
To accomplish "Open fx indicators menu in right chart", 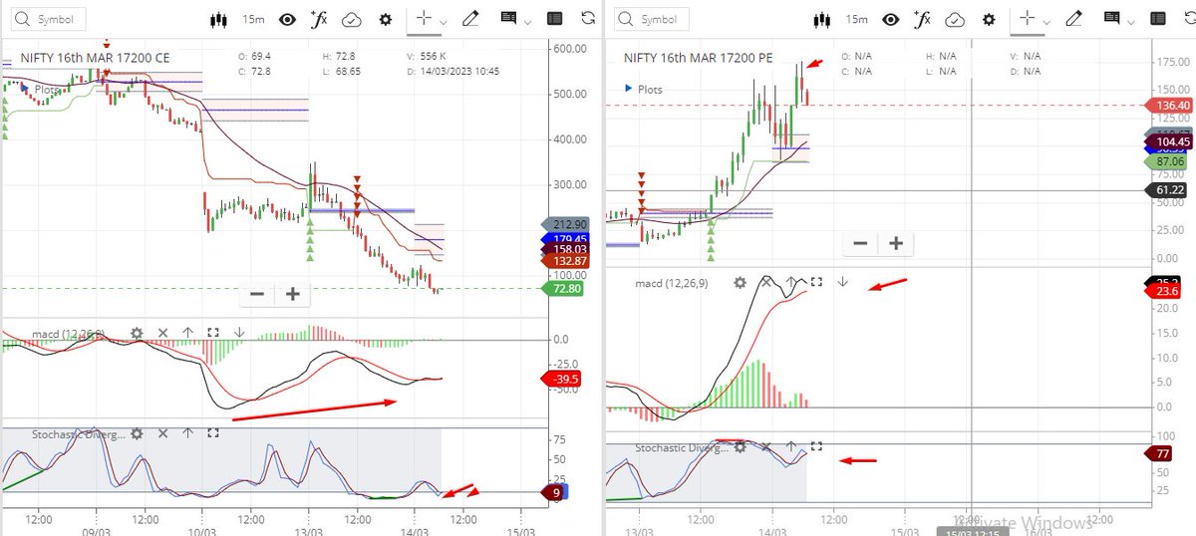I will [x=923, y=19].
